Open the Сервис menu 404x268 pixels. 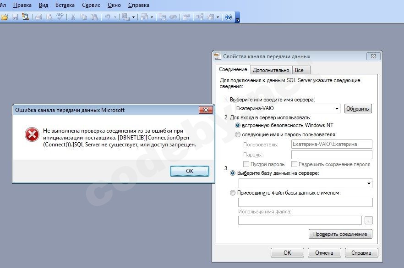tap(91, 5)
